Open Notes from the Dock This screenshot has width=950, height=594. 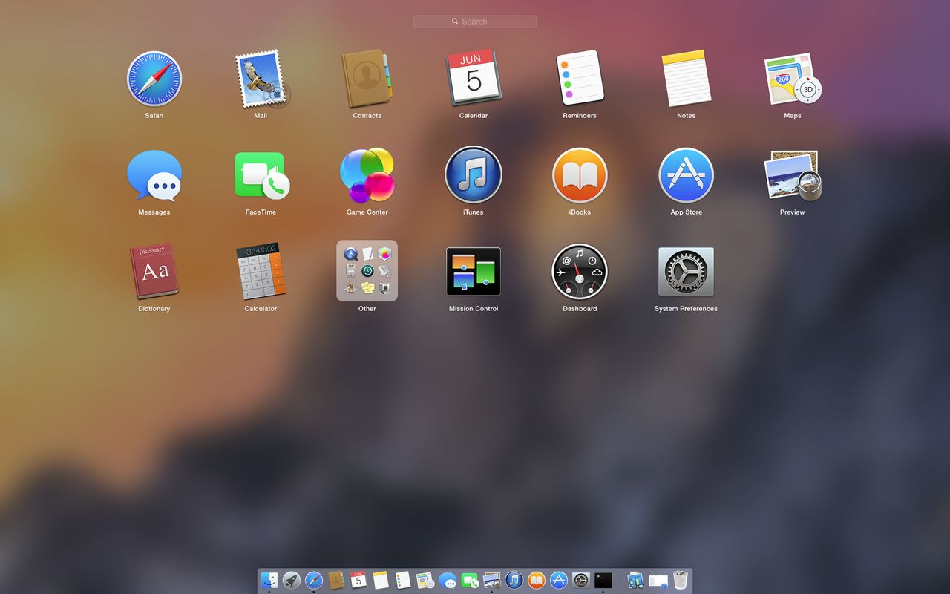pyautogui.click(x=381, y=580)
